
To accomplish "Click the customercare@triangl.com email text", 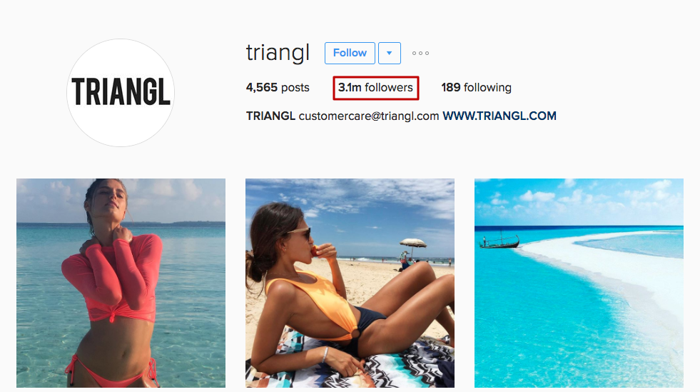I will (x=369, y=116).
